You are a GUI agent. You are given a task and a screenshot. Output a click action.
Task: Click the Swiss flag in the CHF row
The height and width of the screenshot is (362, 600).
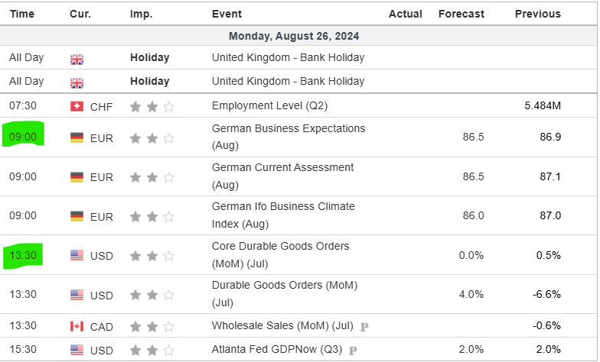point(77,106)
